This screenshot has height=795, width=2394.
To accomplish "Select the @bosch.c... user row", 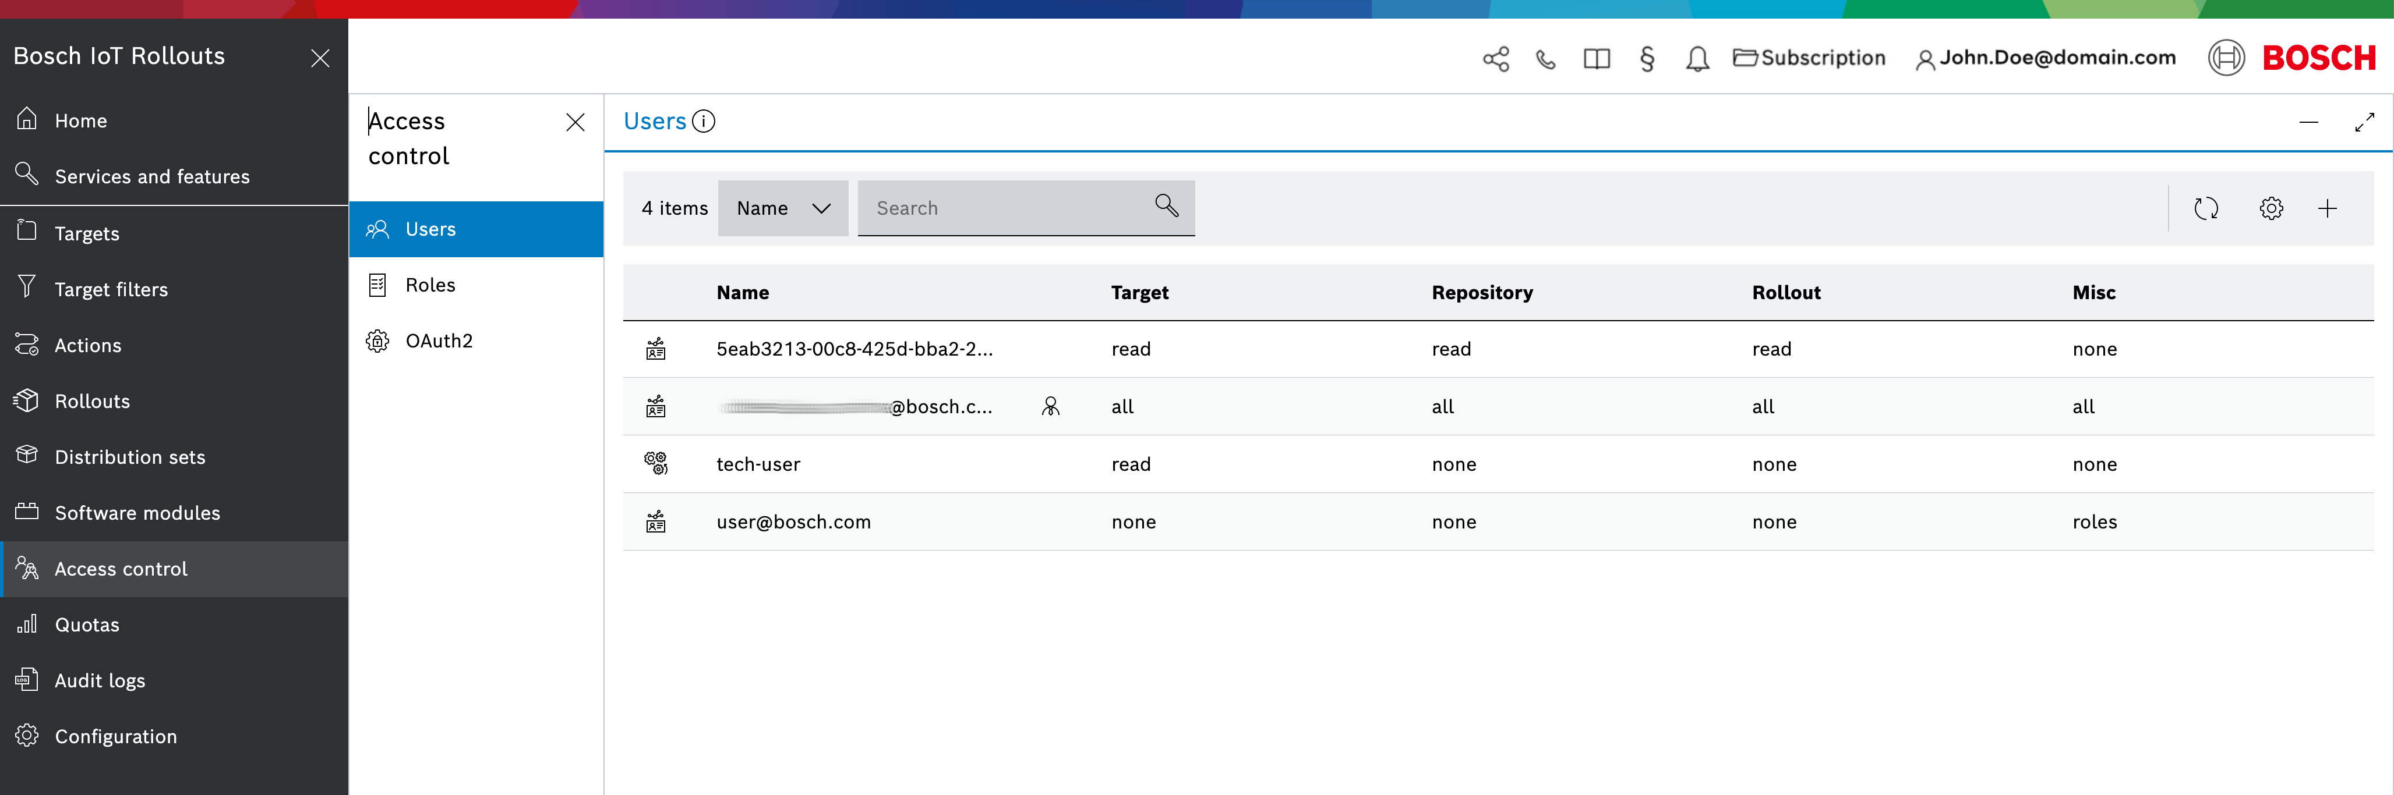I will click(1498, 407).
